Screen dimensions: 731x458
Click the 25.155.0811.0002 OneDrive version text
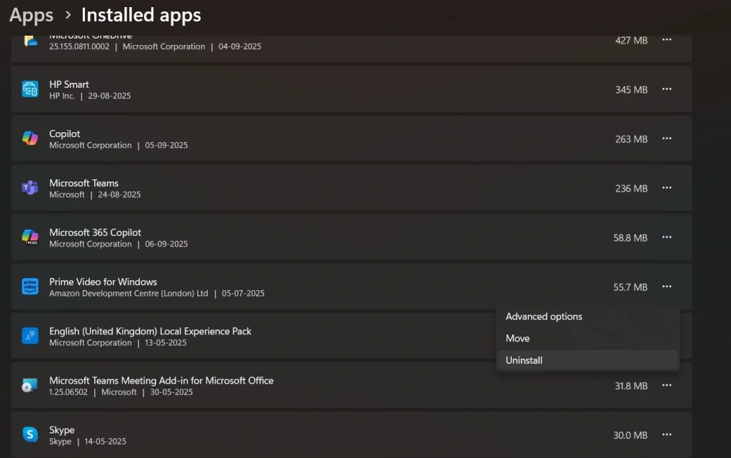point(79,46)
